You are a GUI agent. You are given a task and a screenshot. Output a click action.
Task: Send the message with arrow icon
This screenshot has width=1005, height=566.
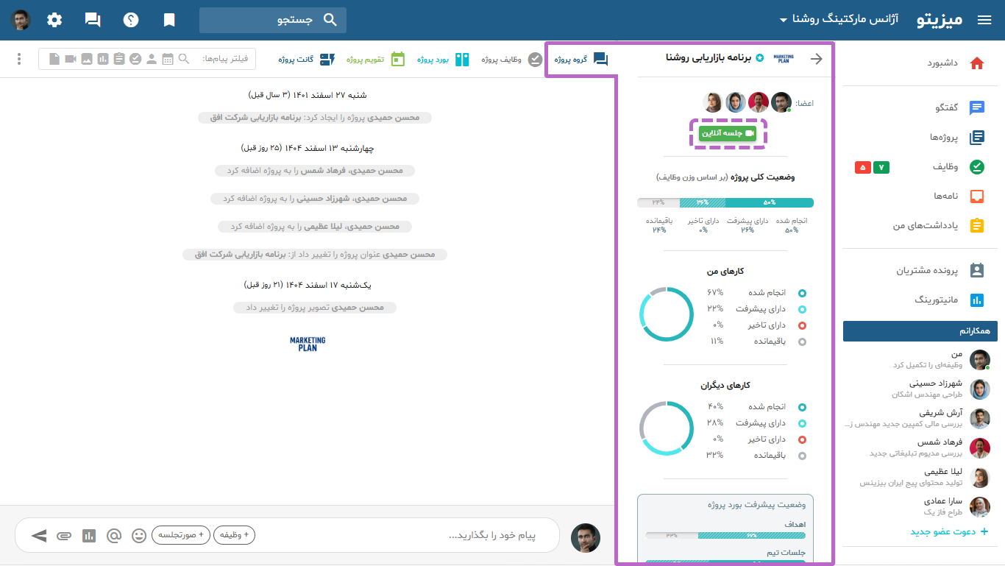39,535
